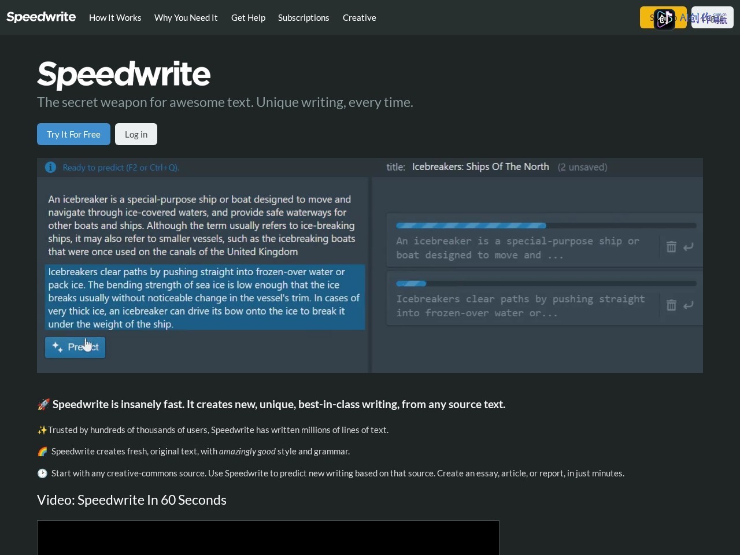Screen dimensions: 740x555
Task: Click the '(2 unsaved)' indicator
Action: tap(582, 167)
